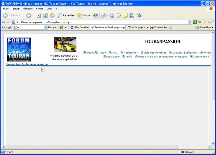Open the Paramètres settings dropdown
The height and width of the screenshot is (155, 216).
point(212,27)
